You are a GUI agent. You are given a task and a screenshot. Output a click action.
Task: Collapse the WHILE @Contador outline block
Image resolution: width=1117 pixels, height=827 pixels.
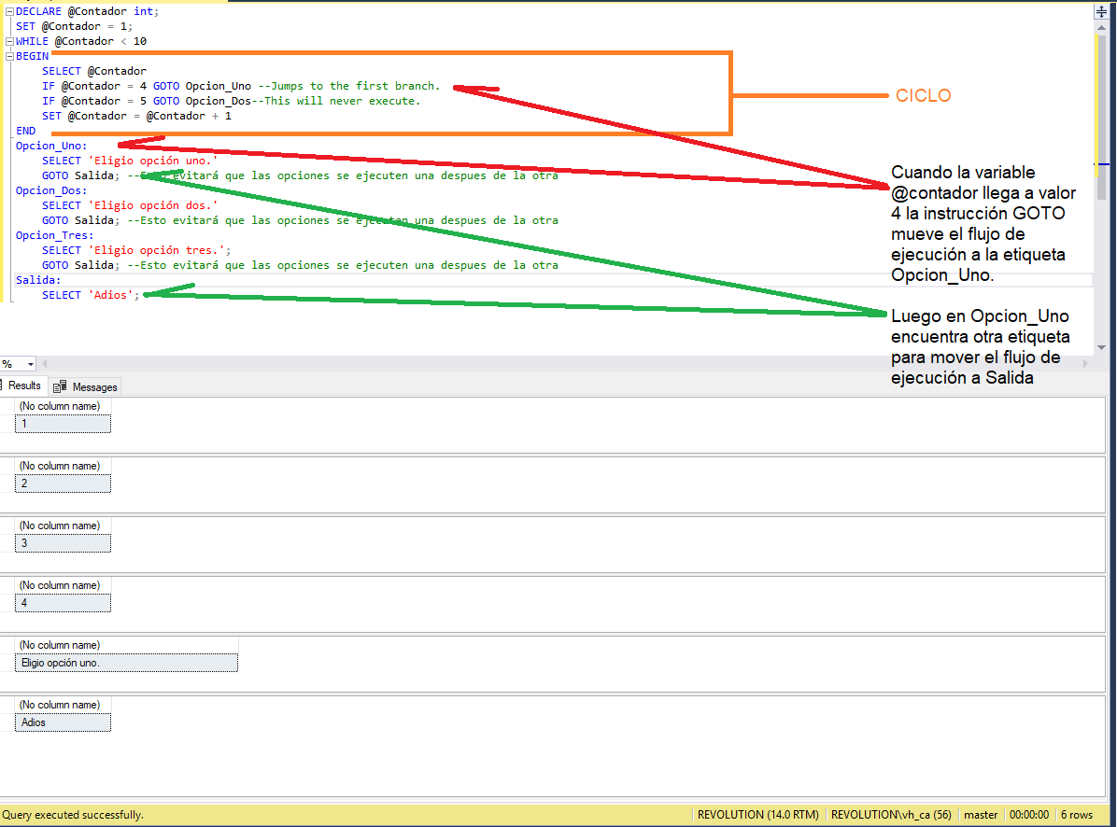(9, 41)
